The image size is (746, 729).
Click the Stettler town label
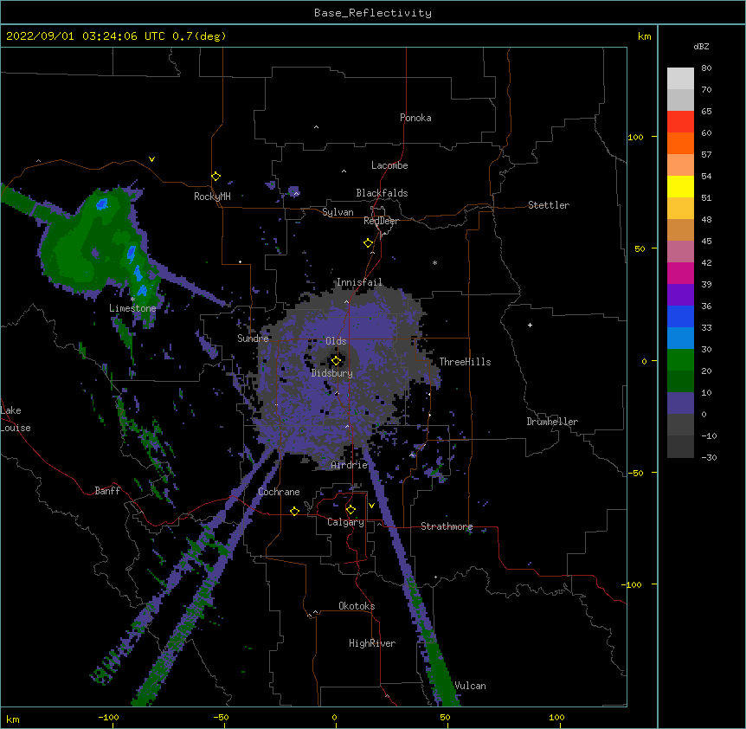pyautogui.click(x=549, y=205)
